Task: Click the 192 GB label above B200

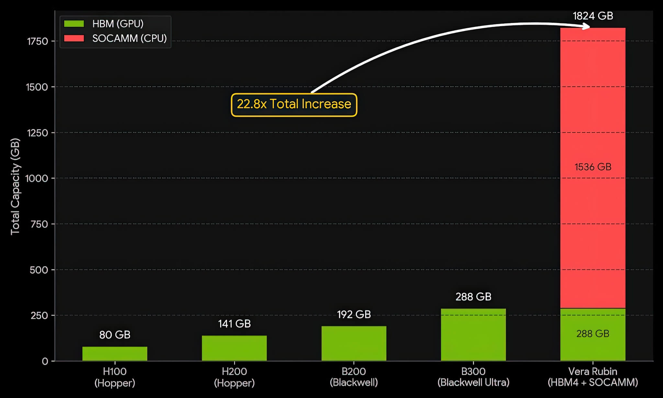Action: click(354, 314)
